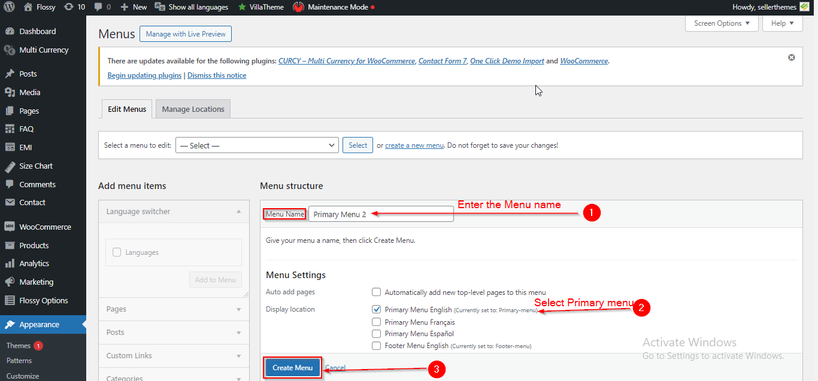Open the comments bubble icon in admin bar

[98, 7]
